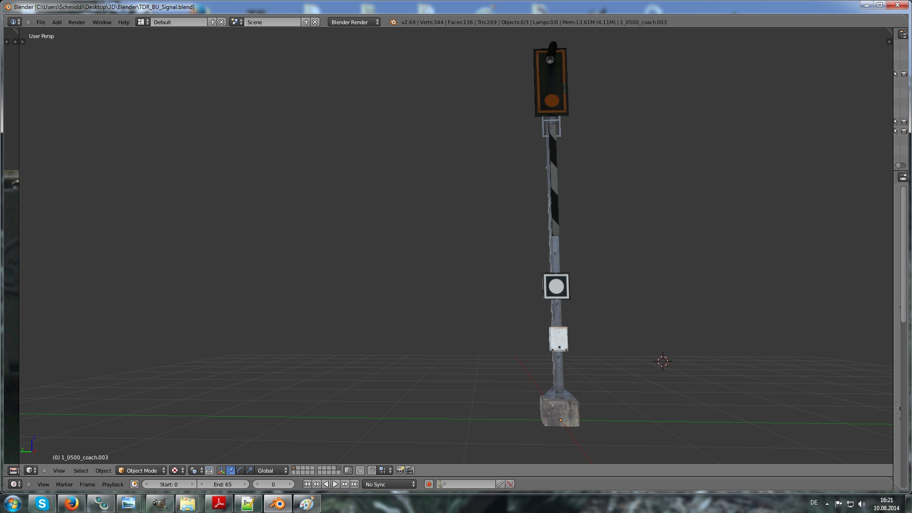Jump to the first frame button
The height and width of the screenshot is (513, 912).
pyautogui.click(x=307, y=484)
